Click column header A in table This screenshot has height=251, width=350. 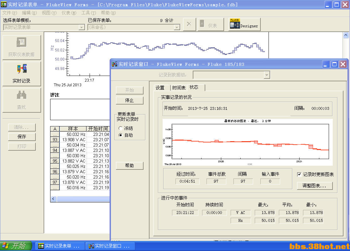tap(55, 129)
